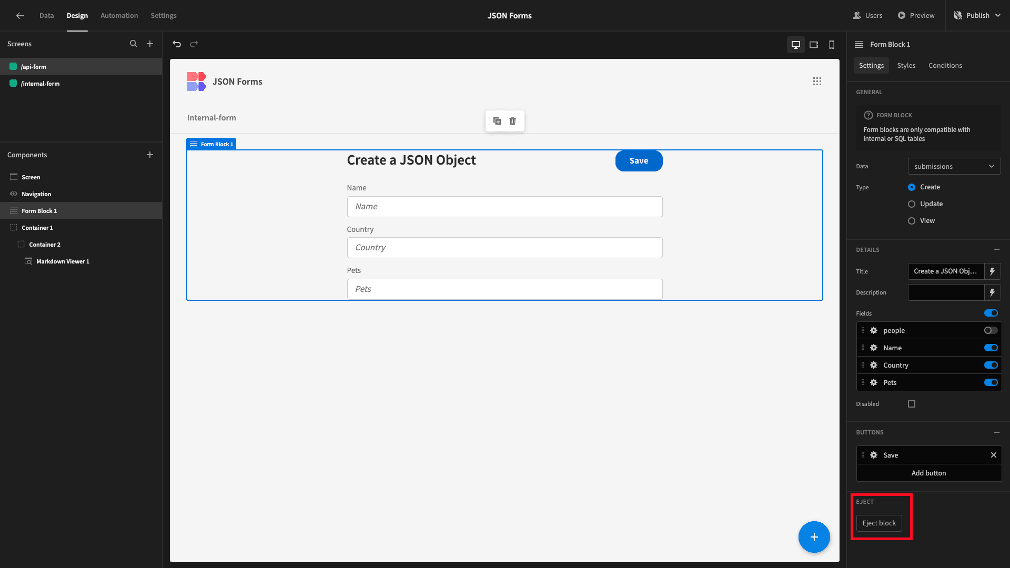Open the app Preview
The width and height of the screenshot is (1010, 568).
(x=916, y=16)
